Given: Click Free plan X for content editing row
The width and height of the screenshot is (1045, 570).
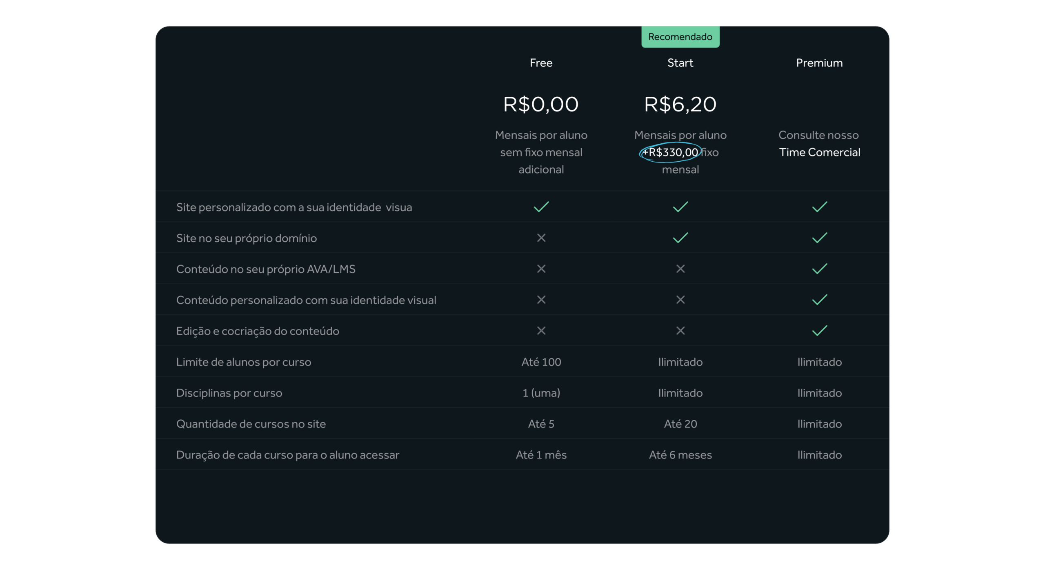Looking at the screenshot, I should [x=541, y=331].
